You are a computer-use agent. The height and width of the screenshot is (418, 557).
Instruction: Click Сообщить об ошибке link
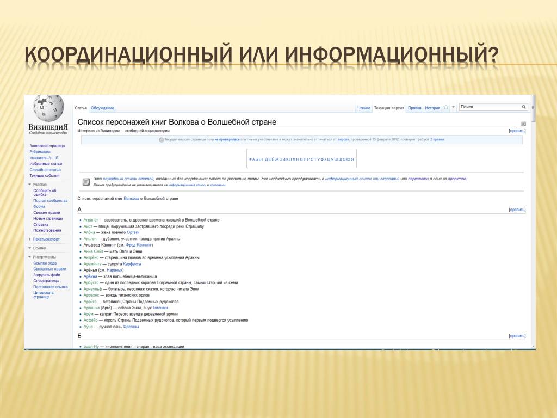[x=45, y=193]
